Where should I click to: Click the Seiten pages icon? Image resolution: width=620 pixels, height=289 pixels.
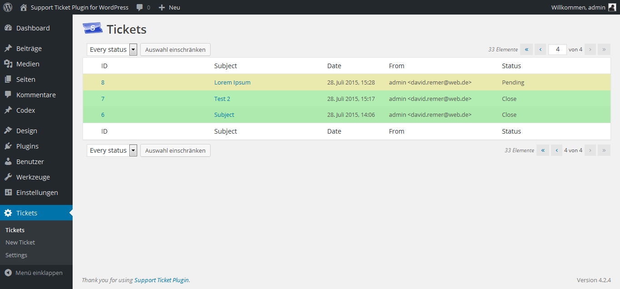click(8, 80)
